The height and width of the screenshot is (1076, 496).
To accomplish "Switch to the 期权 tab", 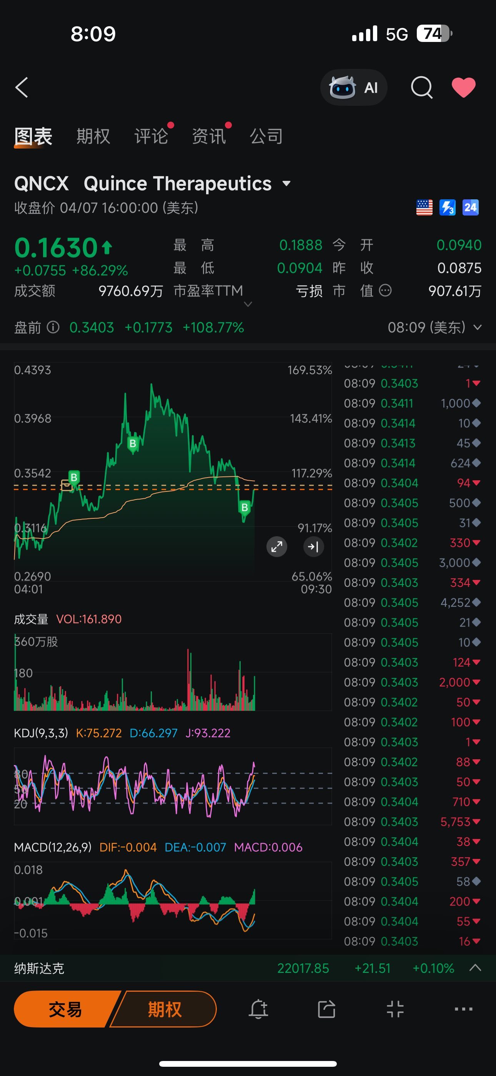I will tap(93, 136).
